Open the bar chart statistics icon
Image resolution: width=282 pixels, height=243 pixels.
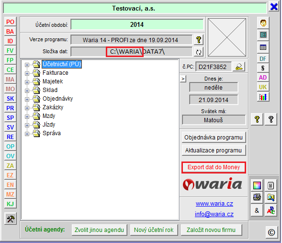coord(263,97)
